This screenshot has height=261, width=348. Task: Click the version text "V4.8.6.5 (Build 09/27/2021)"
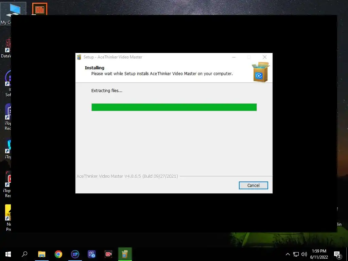point(151,176)
